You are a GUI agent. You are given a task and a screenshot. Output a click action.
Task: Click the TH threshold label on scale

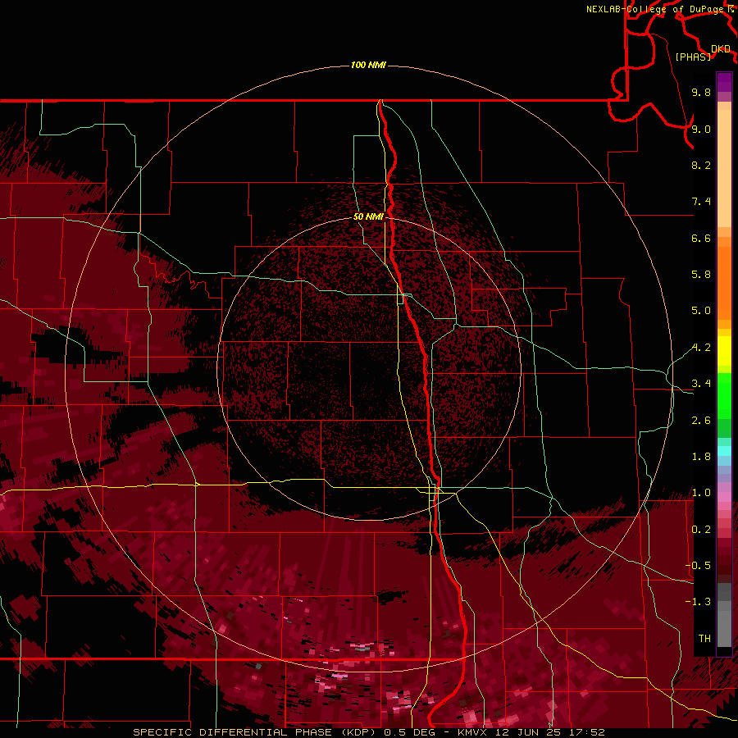click(704, 639)
